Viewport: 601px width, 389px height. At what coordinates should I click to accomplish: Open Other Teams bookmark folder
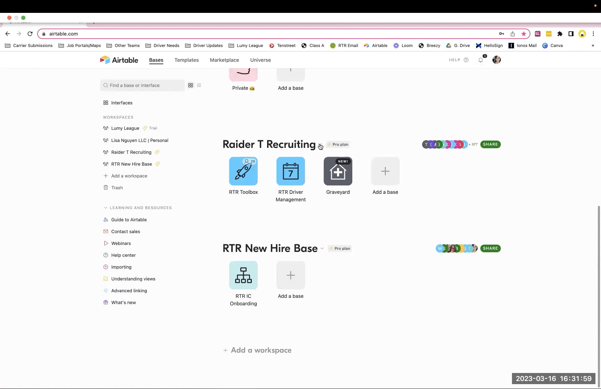coord(123,46)
